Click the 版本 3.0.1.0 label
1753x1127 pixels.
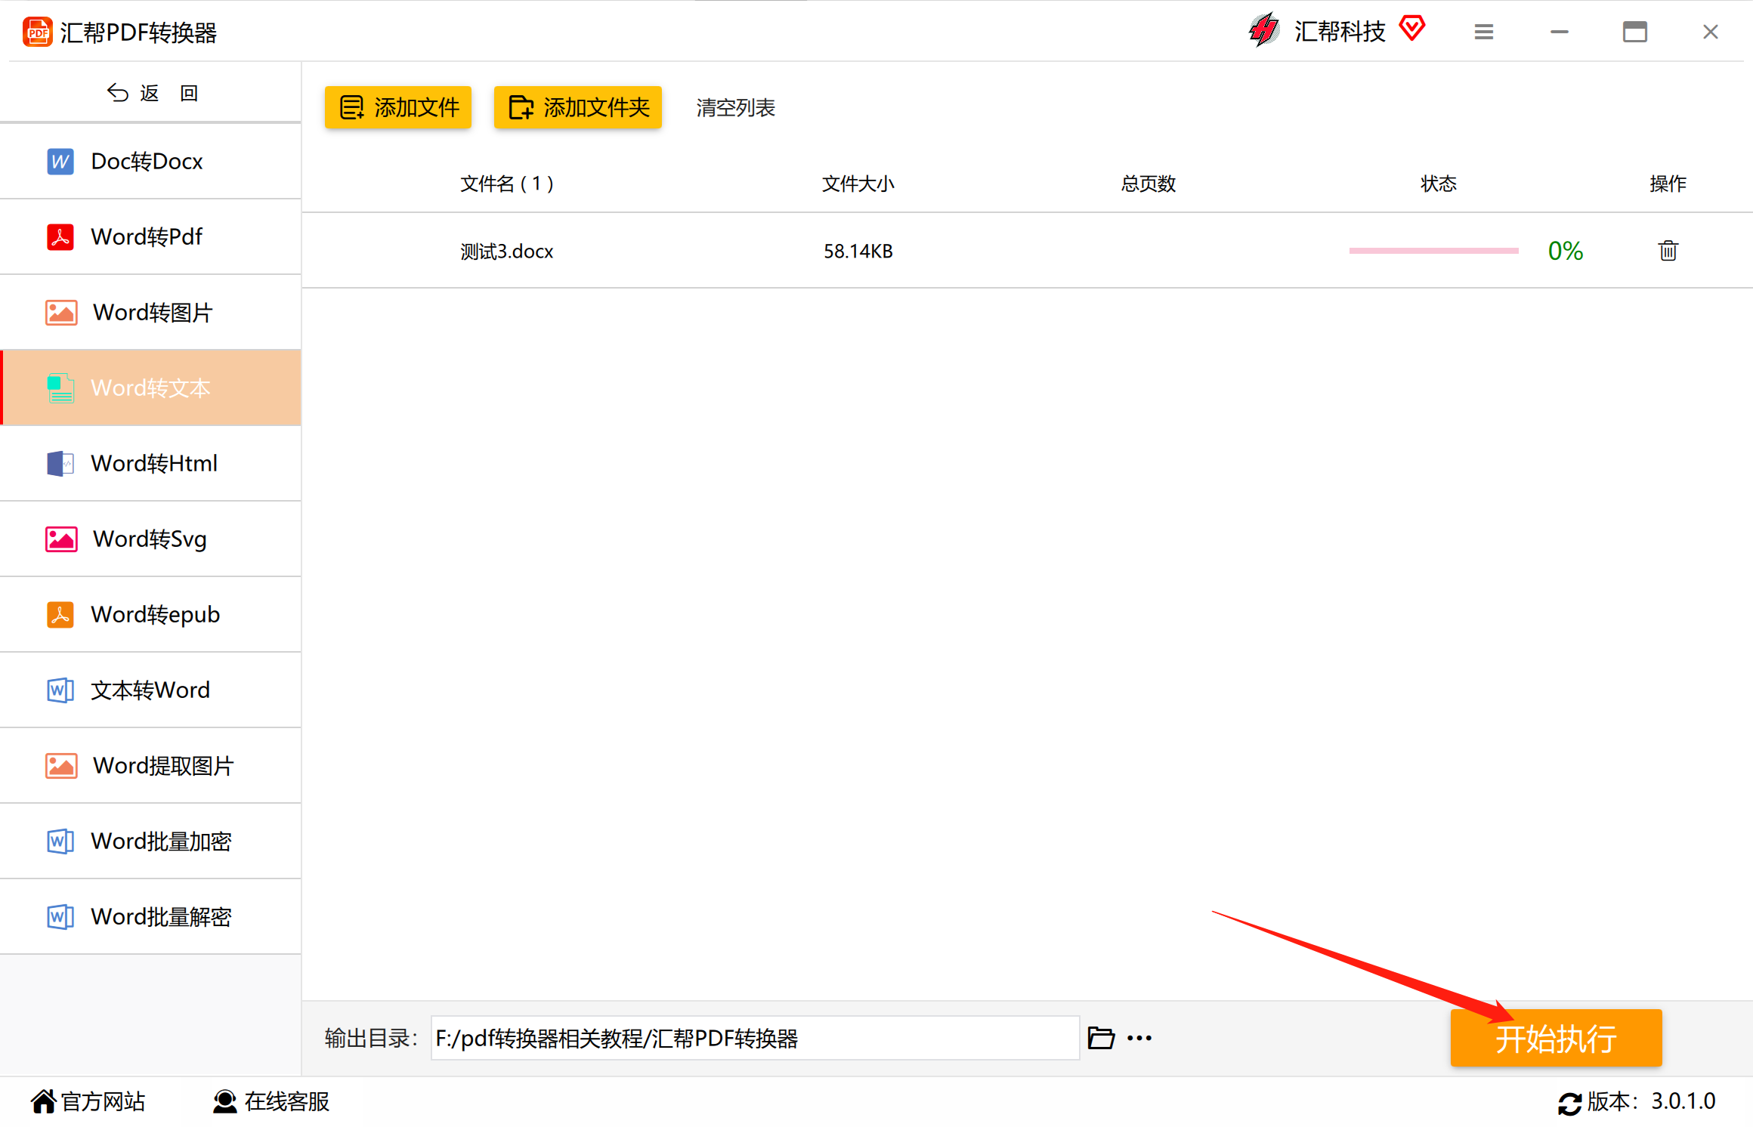tap(1651, 1102)
